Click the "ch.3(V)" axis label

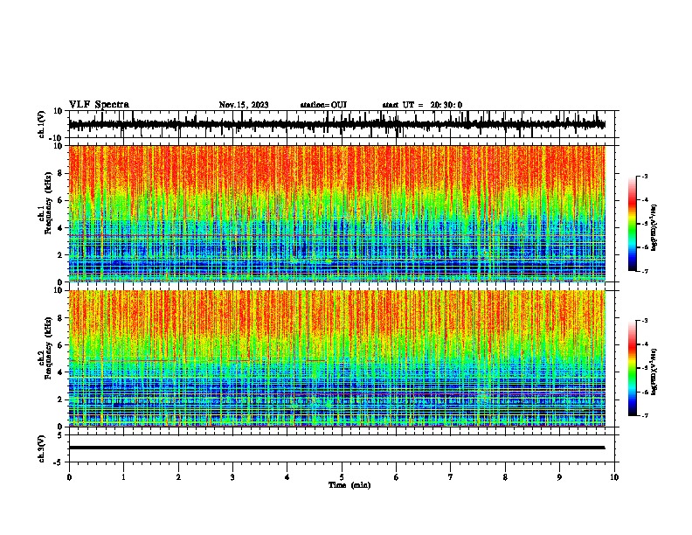pyautogui.click(x=42, y=448)
